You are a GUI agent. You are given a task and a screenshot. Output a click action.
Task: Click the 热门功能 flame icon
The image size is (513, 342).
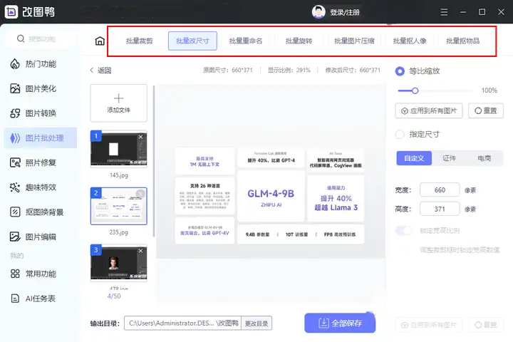click(x=15, y=64)
